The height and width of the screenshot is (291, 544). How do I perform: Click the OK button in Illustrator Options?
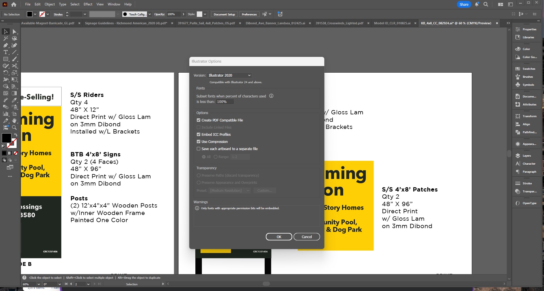(278, 237)
